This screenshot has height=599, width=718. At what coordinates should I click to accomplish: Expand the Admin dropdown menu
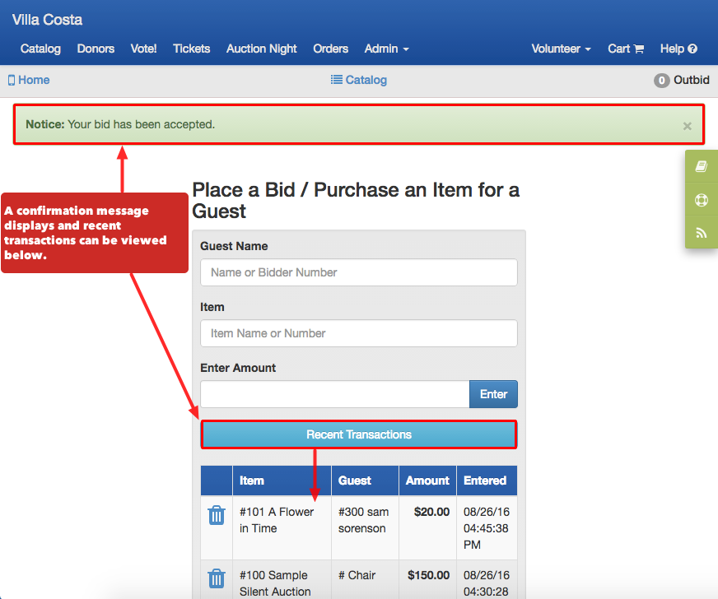point(386,49)
